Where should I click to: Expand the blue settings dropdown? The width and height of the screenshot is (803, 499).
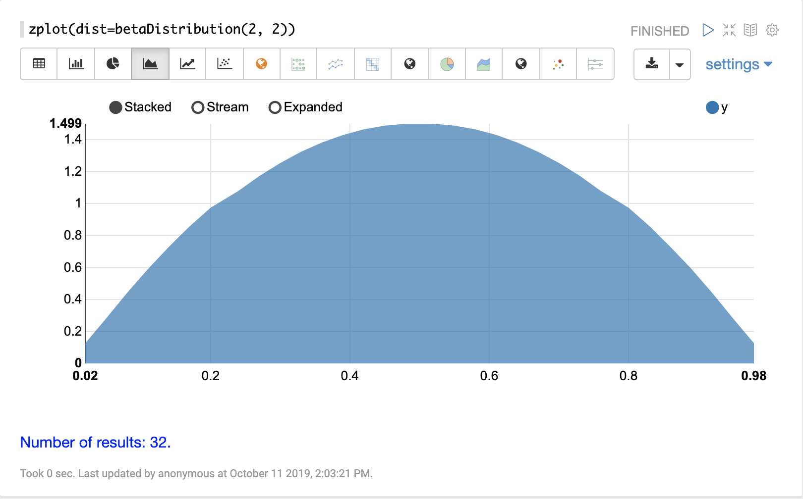[739, 64]
